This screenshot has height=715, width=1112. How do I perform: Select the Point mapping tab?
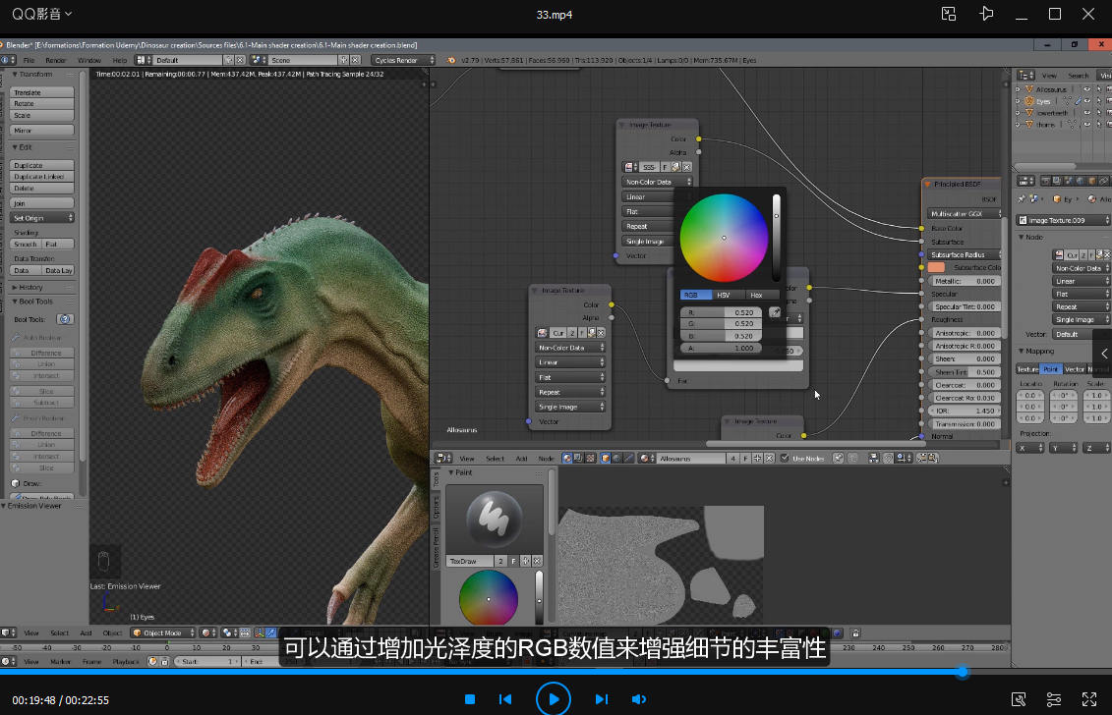[x=1050, y=369]
